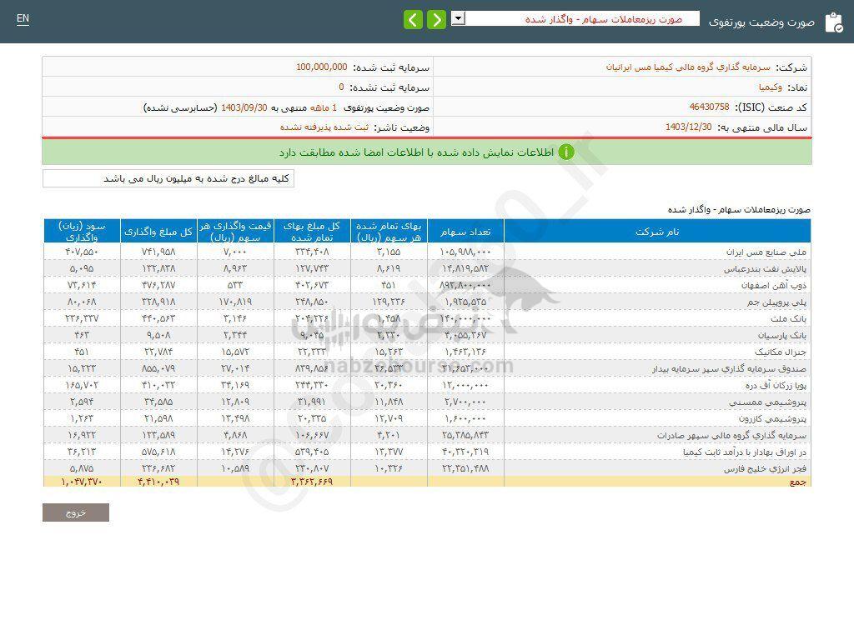Click the بهای تمام شده هر سهم header
Viewport: 854px width, 640px height.
pyautogui.click(x=389, y=232)
